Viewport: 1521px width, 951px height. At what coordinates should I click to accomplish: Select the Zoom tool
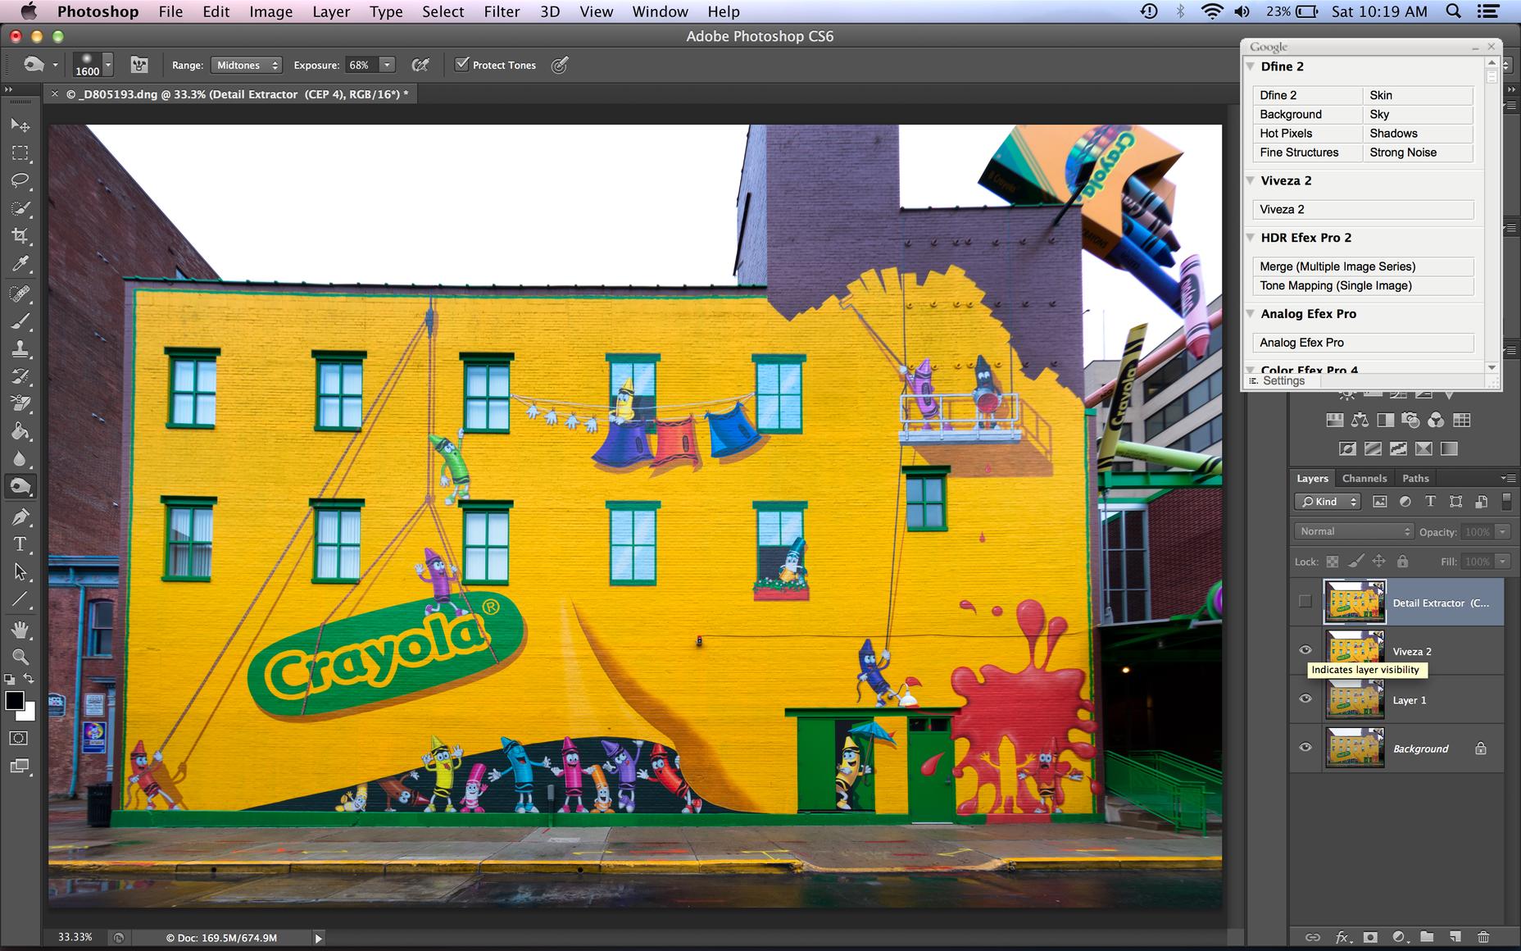coord(20,657)
